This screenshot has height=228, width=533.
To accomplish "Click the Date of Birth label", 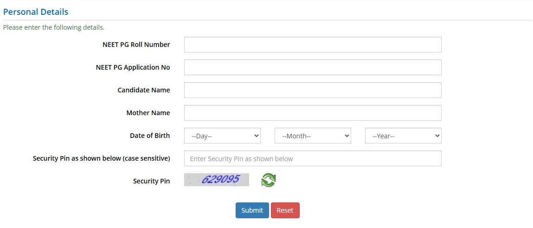I will 150,136.
